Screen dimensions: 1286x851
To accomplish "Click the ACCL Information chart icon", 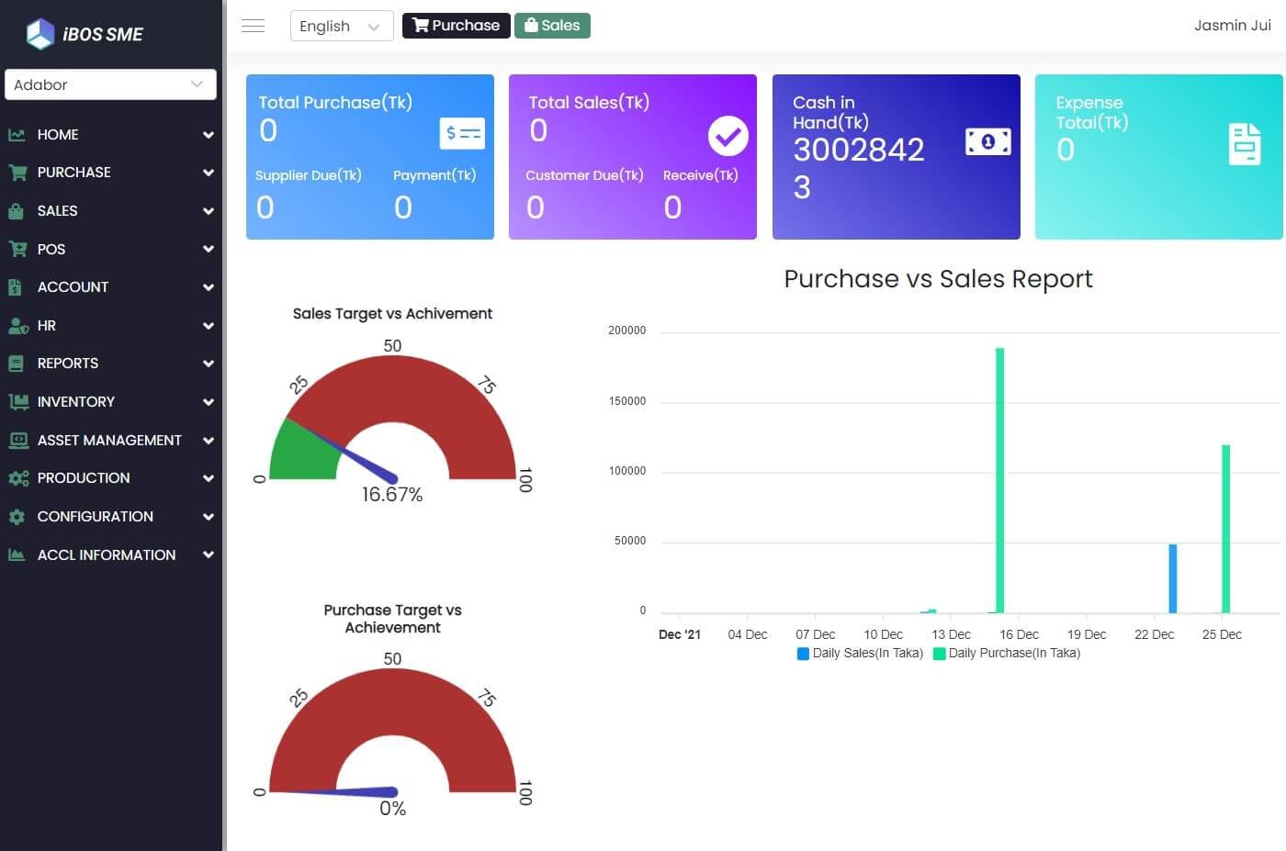I will (17, 554).
